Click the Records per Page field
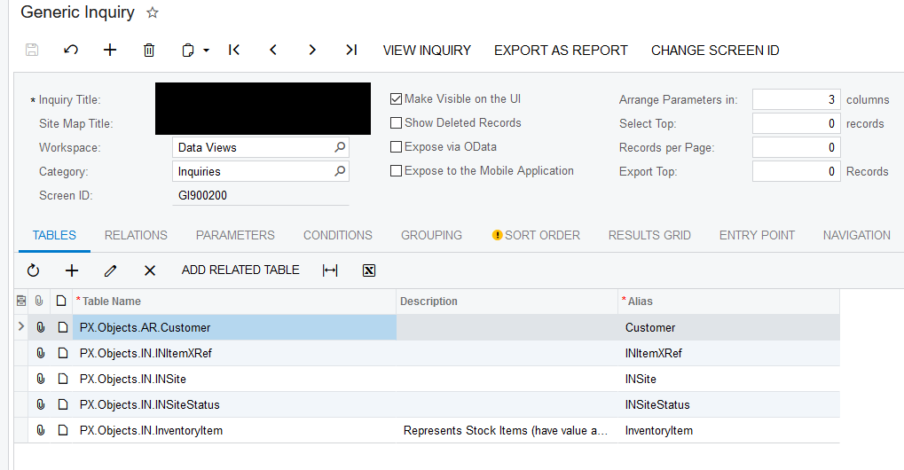904x470 pixels. [796, 147]
